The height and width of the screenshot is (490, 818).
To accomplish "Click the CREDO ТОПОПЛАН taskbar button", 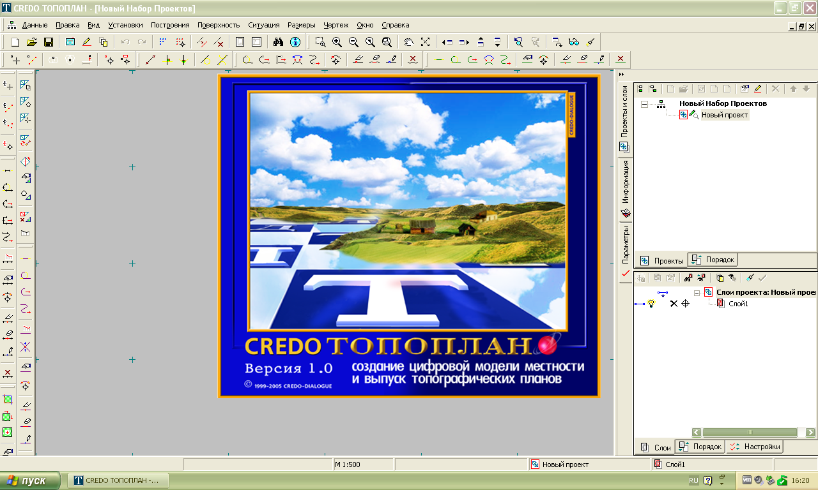I will [x=118, y=480].
